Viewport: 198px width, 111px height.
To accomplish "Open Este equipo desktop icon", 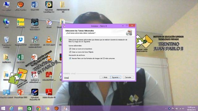I will tap(6, 6).
